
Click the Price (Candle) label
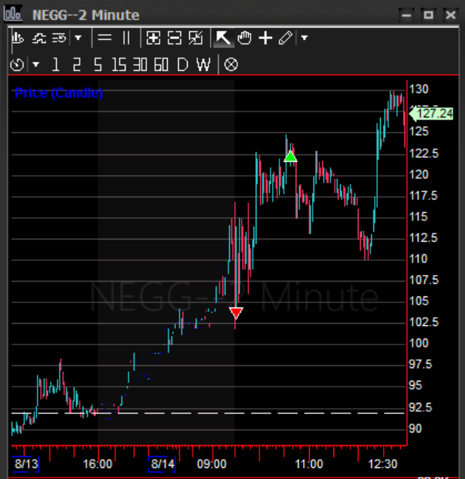click(x=58, y=93)
